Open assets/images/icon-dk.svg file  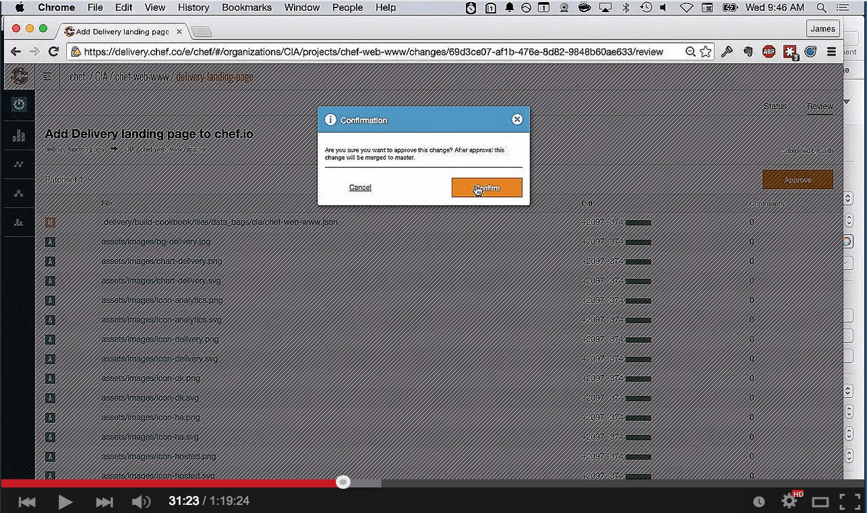[150, 398]
